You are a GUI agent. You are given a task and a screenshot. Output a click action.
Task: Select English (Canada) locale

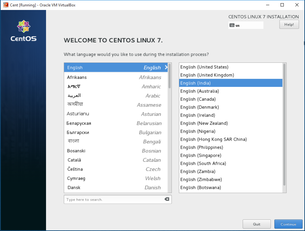[x=231, y=99]
